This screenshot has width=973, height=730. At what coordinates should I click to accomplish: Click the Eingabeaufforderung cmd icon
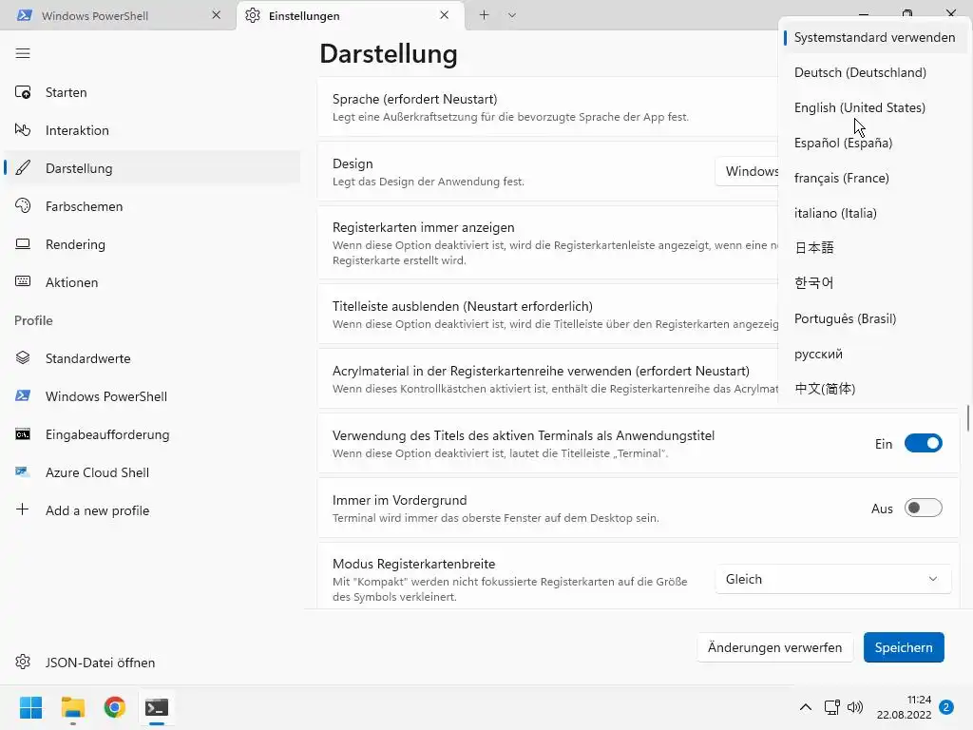[x=23, y=434]
